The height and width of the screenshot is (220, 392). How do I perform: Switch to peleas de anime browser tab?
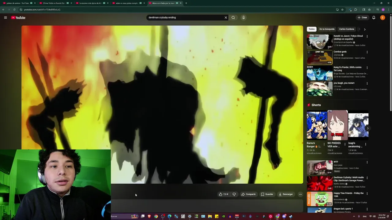pyautogui.click(x=18, y=3)
